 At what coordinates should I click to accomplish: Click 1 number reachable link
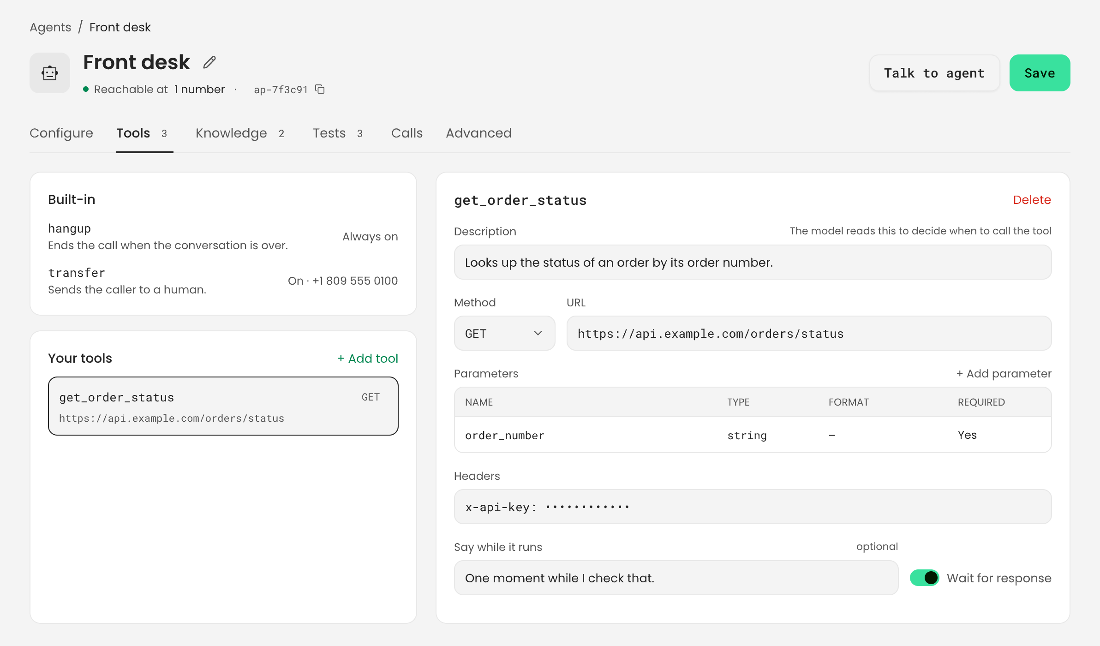[199, 89]
